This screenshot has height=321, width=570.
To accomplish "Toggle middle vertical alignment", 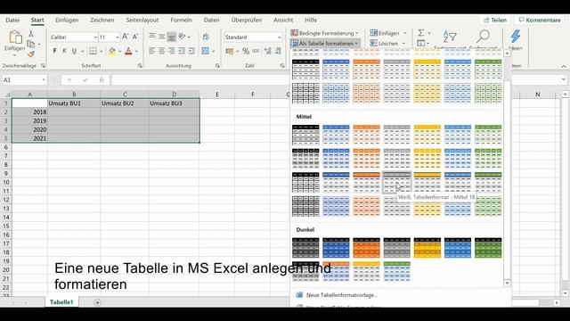I will (x=162, y=37).
